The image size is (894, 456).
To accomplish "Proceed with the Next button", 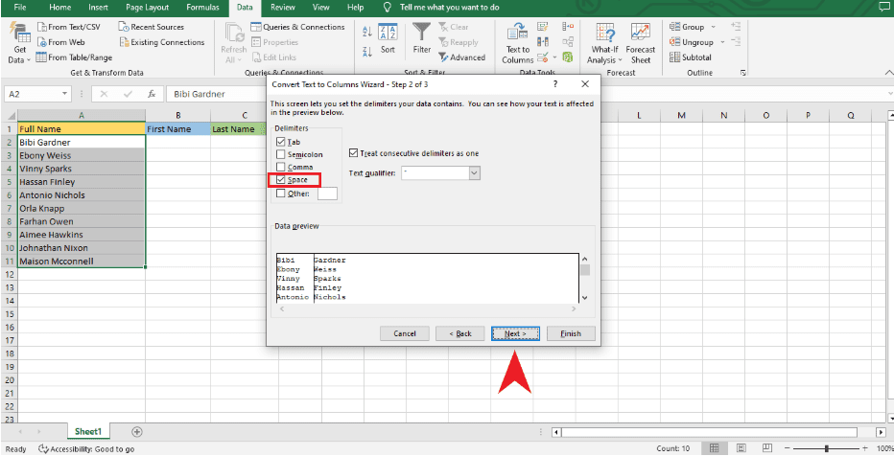I will tap(515, 333).
